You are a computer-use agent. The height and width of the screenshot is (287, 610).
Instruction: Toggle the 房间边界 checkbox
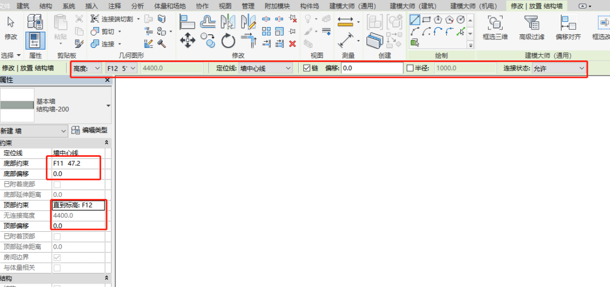coord(57,258)
